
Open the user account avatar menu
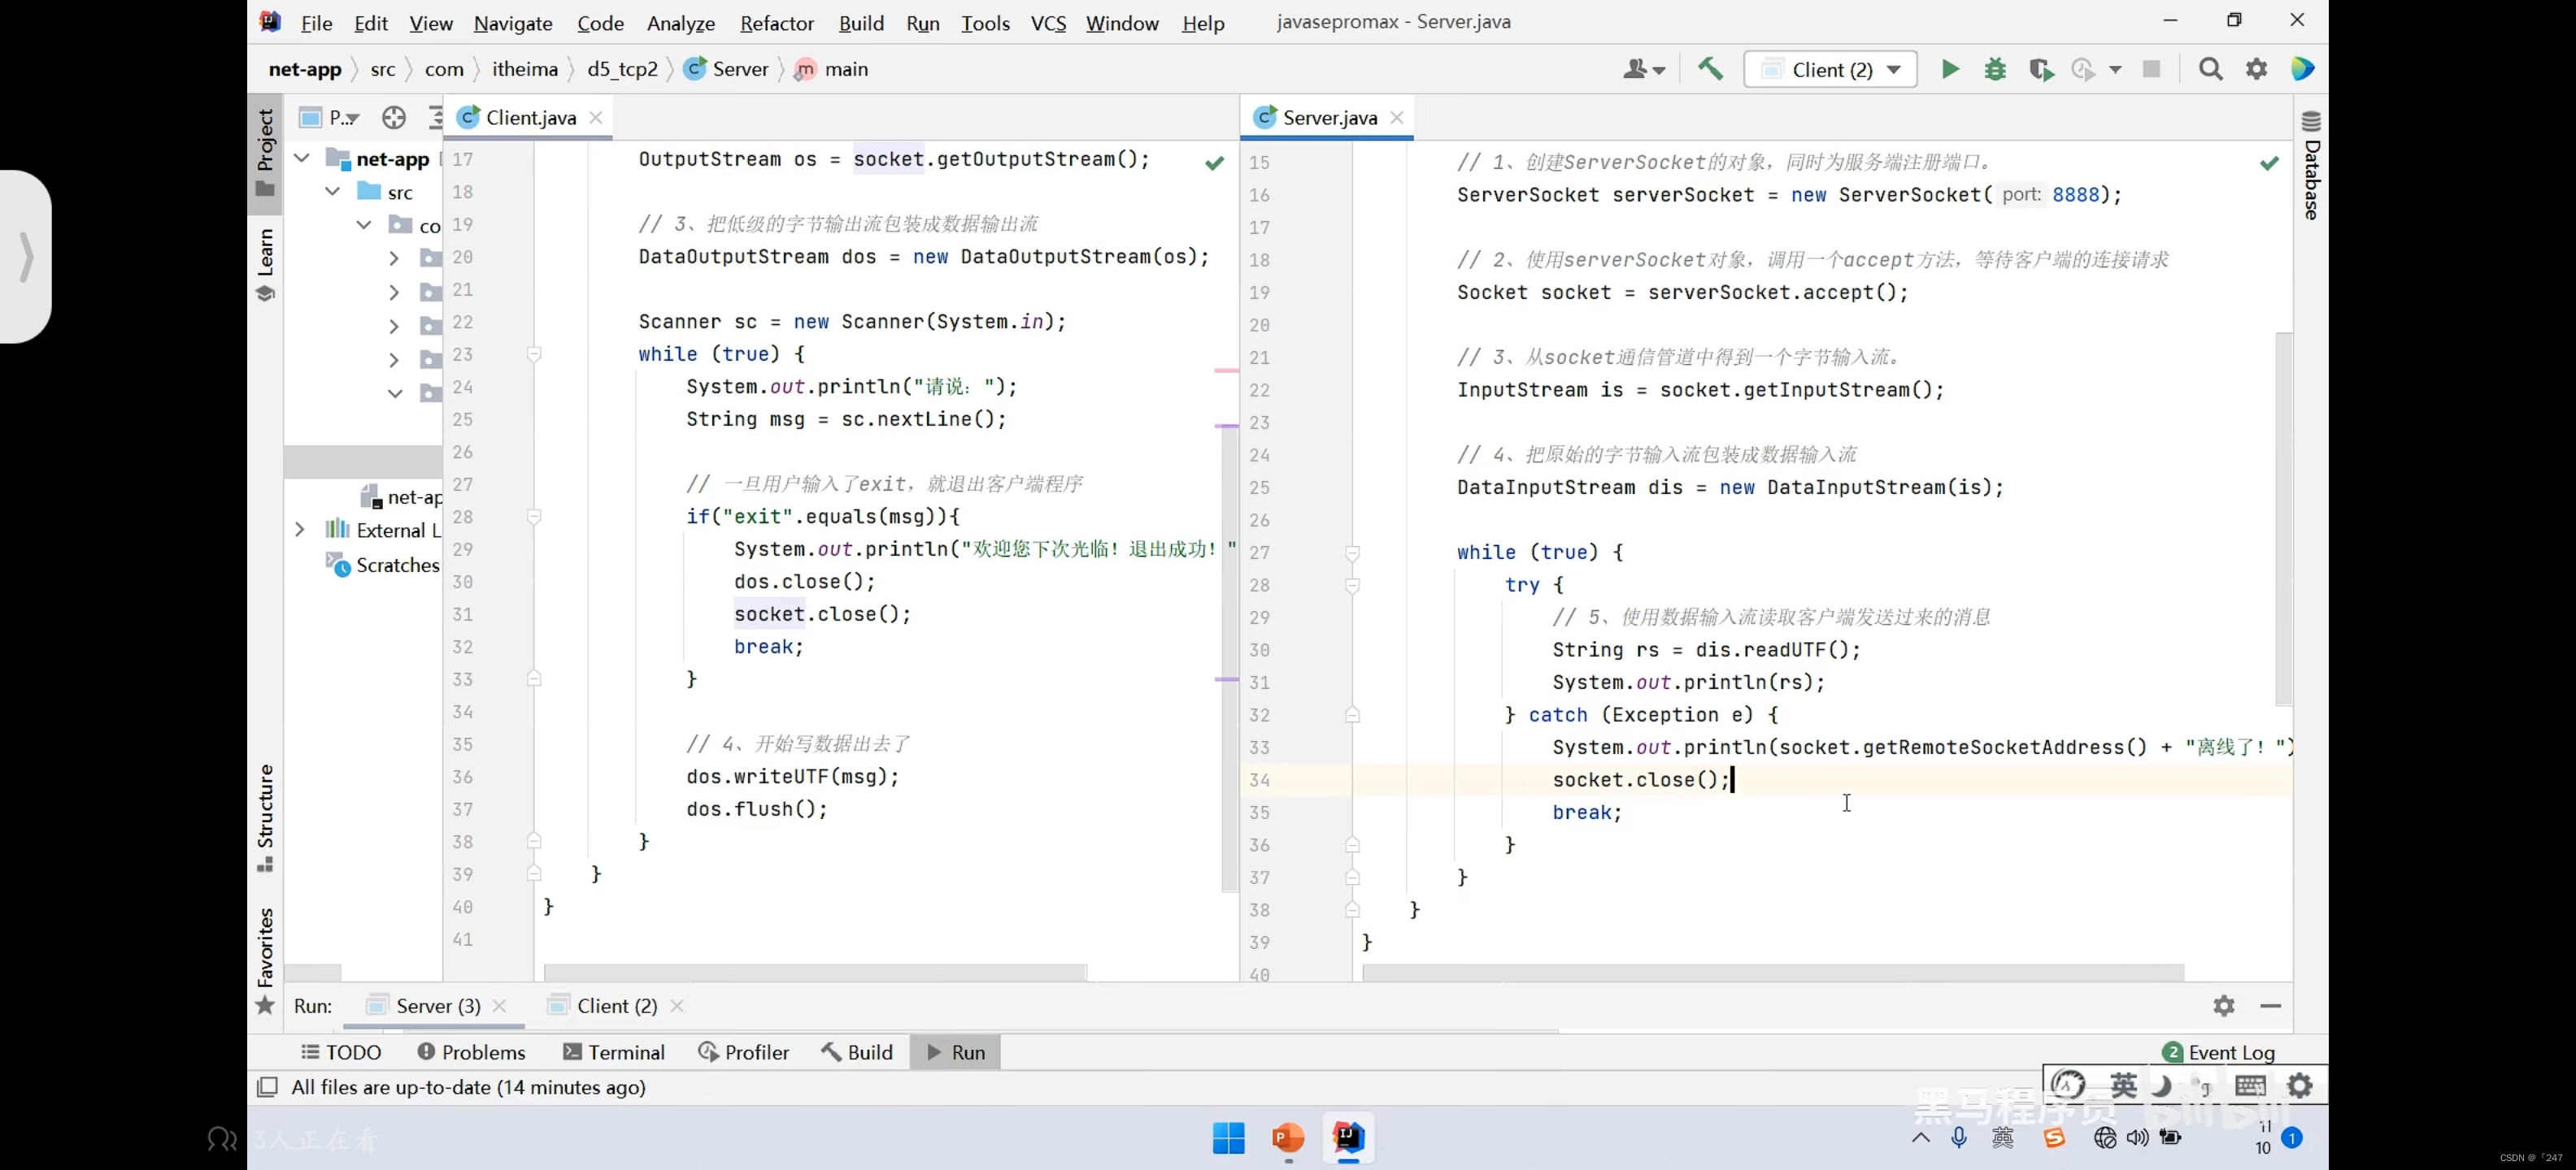coord(1643,69)
